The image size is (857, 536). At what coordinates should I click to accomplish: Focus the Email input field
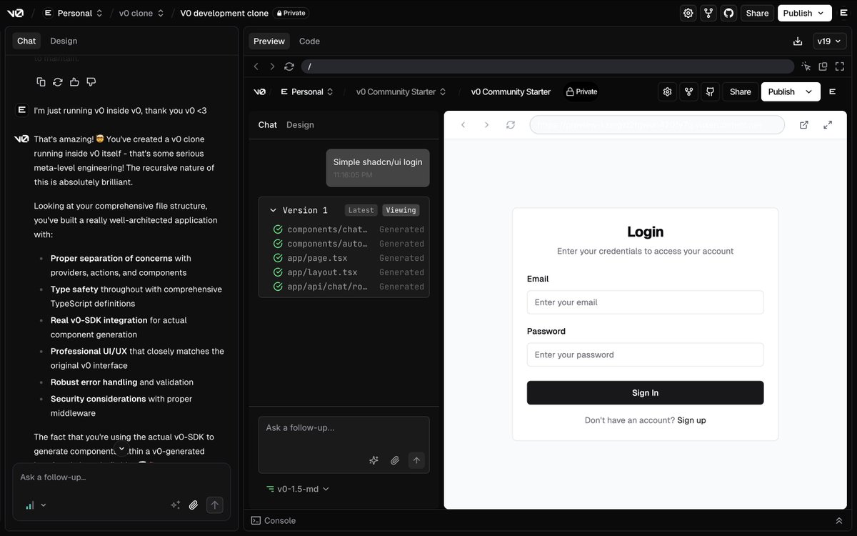tap(645, 302)
